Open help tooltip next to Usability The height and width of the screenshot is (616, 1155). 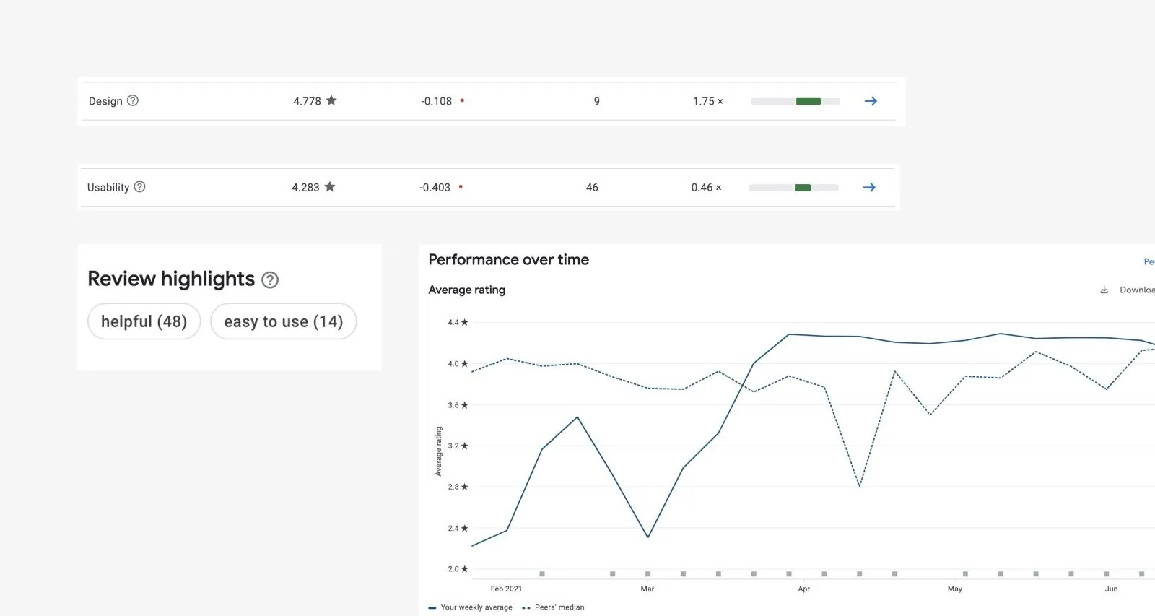(x=140, y=186)
